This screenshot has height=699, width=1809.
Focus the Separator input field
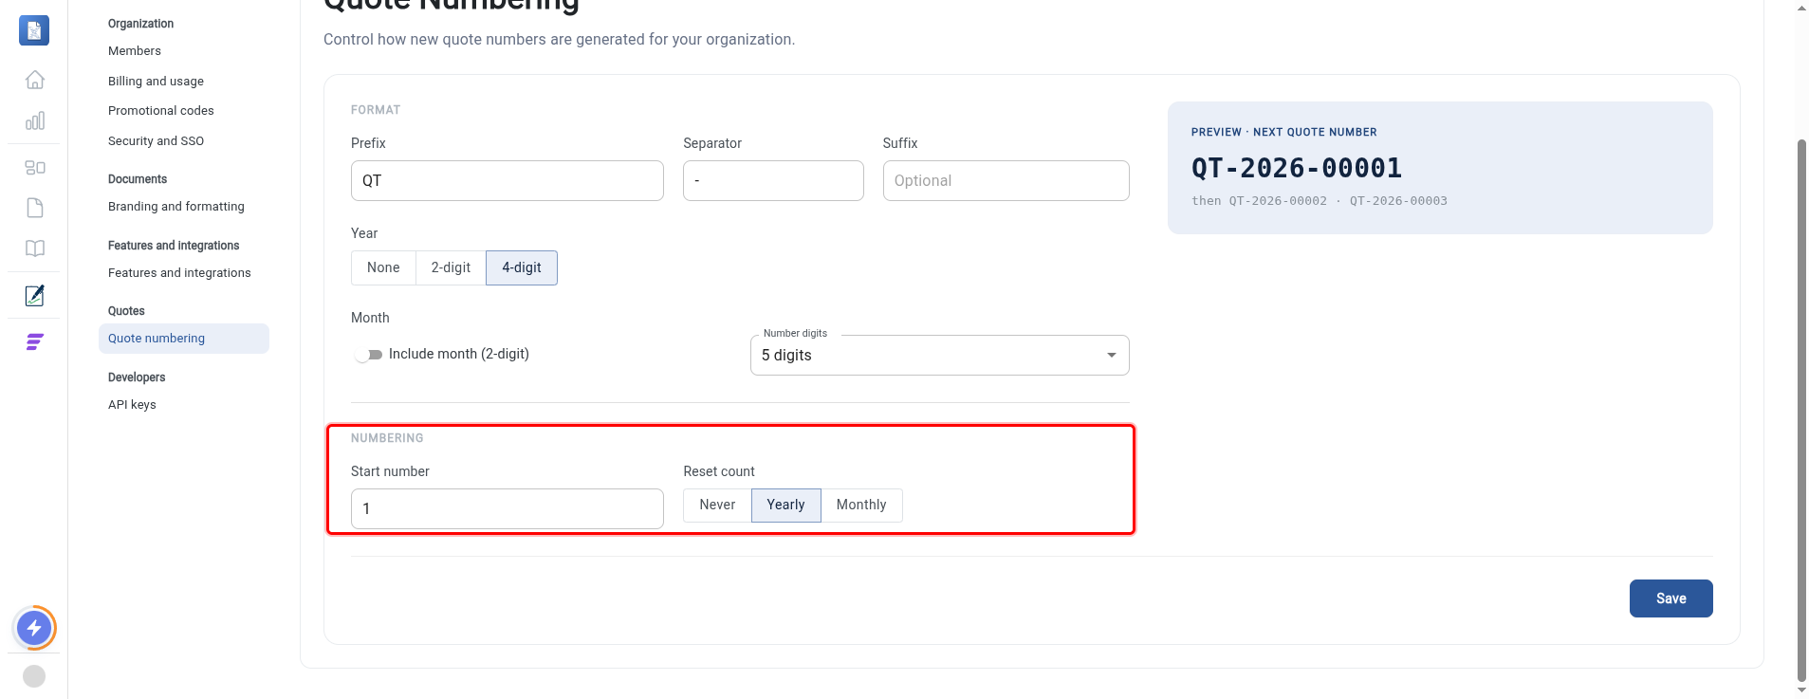[x=773, y=180]
